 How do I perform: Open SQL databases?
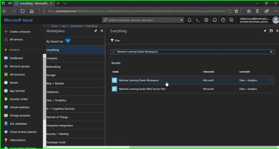(x=16, y=124)
